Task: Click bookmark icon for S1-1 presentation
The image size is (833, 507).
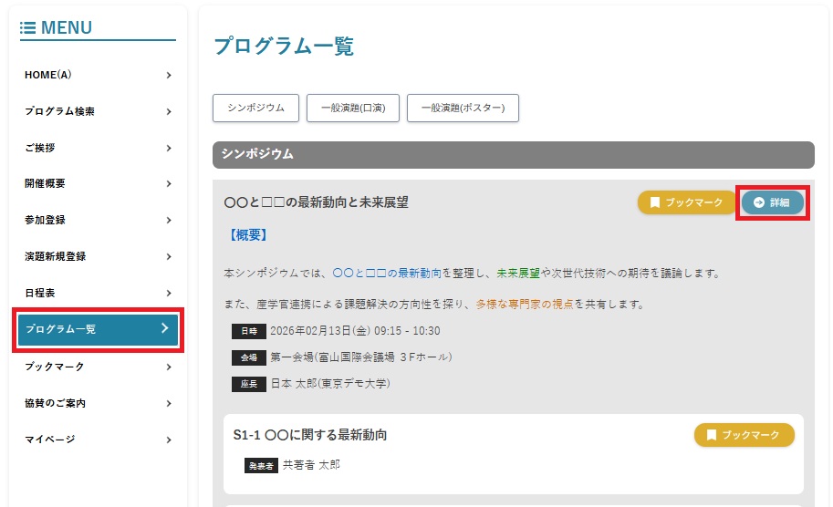Action: 711,436
